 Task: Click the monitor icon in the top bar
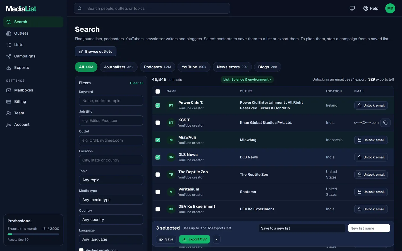(352, 8)
